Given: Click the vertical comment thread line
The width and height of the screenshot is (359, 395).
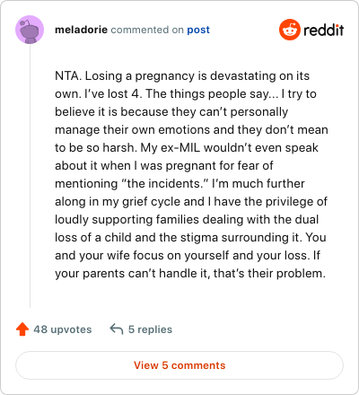Looking at the screenshot, I should pyautogui.click(x=30, y=176).
